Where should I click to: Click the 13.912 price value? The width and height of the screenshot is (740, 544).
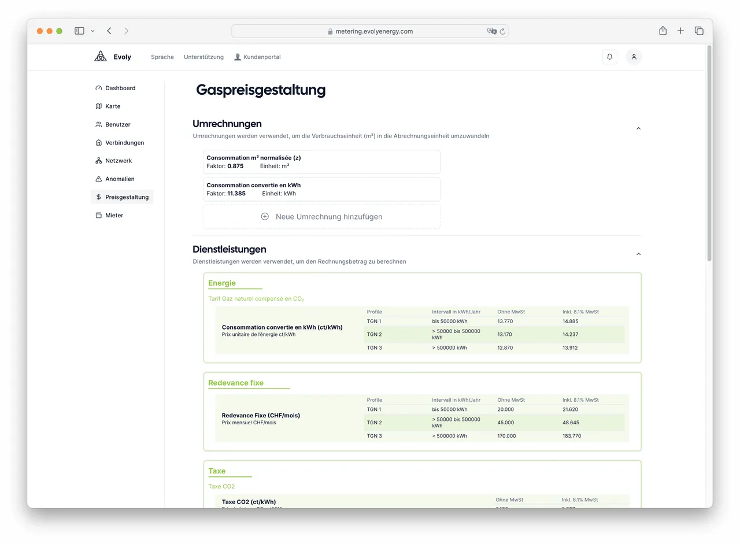[570, 348]
